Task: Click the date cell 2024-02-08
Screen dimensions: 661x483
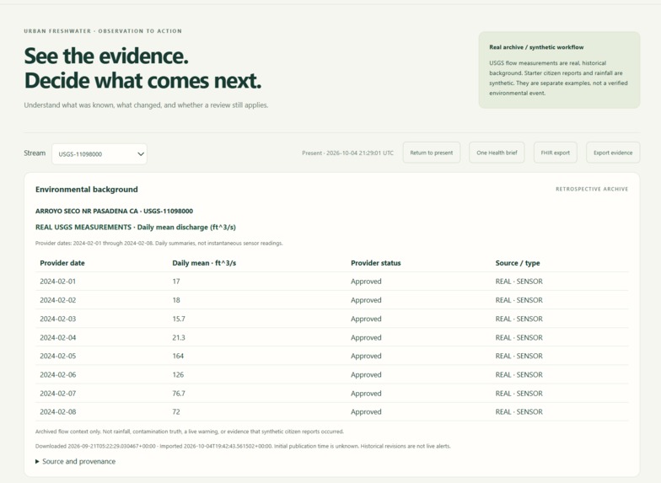Action: click(x=57, y=412)
